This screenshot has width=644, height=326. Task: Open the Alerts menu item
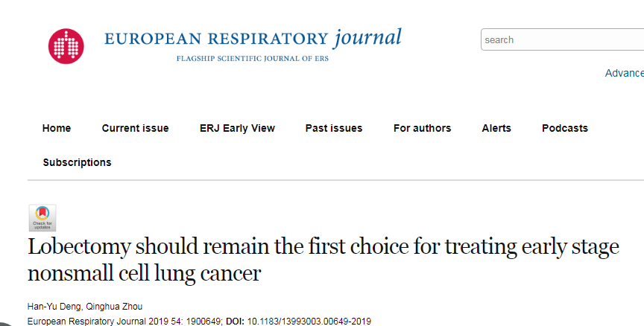[x=496, y=128]
